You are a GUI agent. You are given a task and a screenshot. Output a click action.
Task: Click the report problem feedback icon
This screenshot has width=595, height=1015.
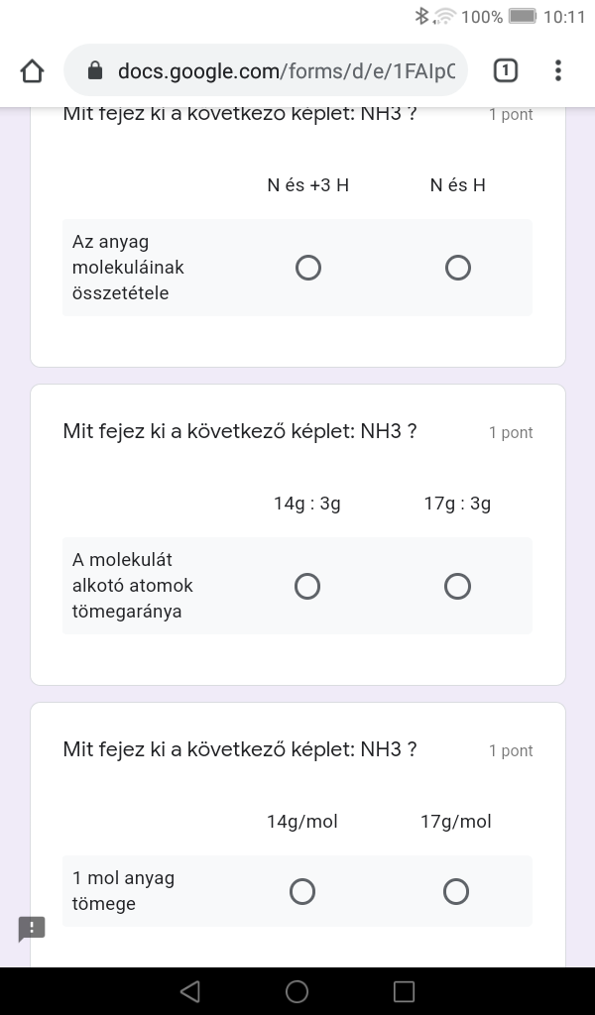point(32,929)
